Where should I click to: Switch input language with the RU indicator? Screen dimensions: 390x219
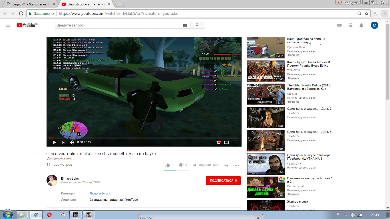[x=338, y=214]
